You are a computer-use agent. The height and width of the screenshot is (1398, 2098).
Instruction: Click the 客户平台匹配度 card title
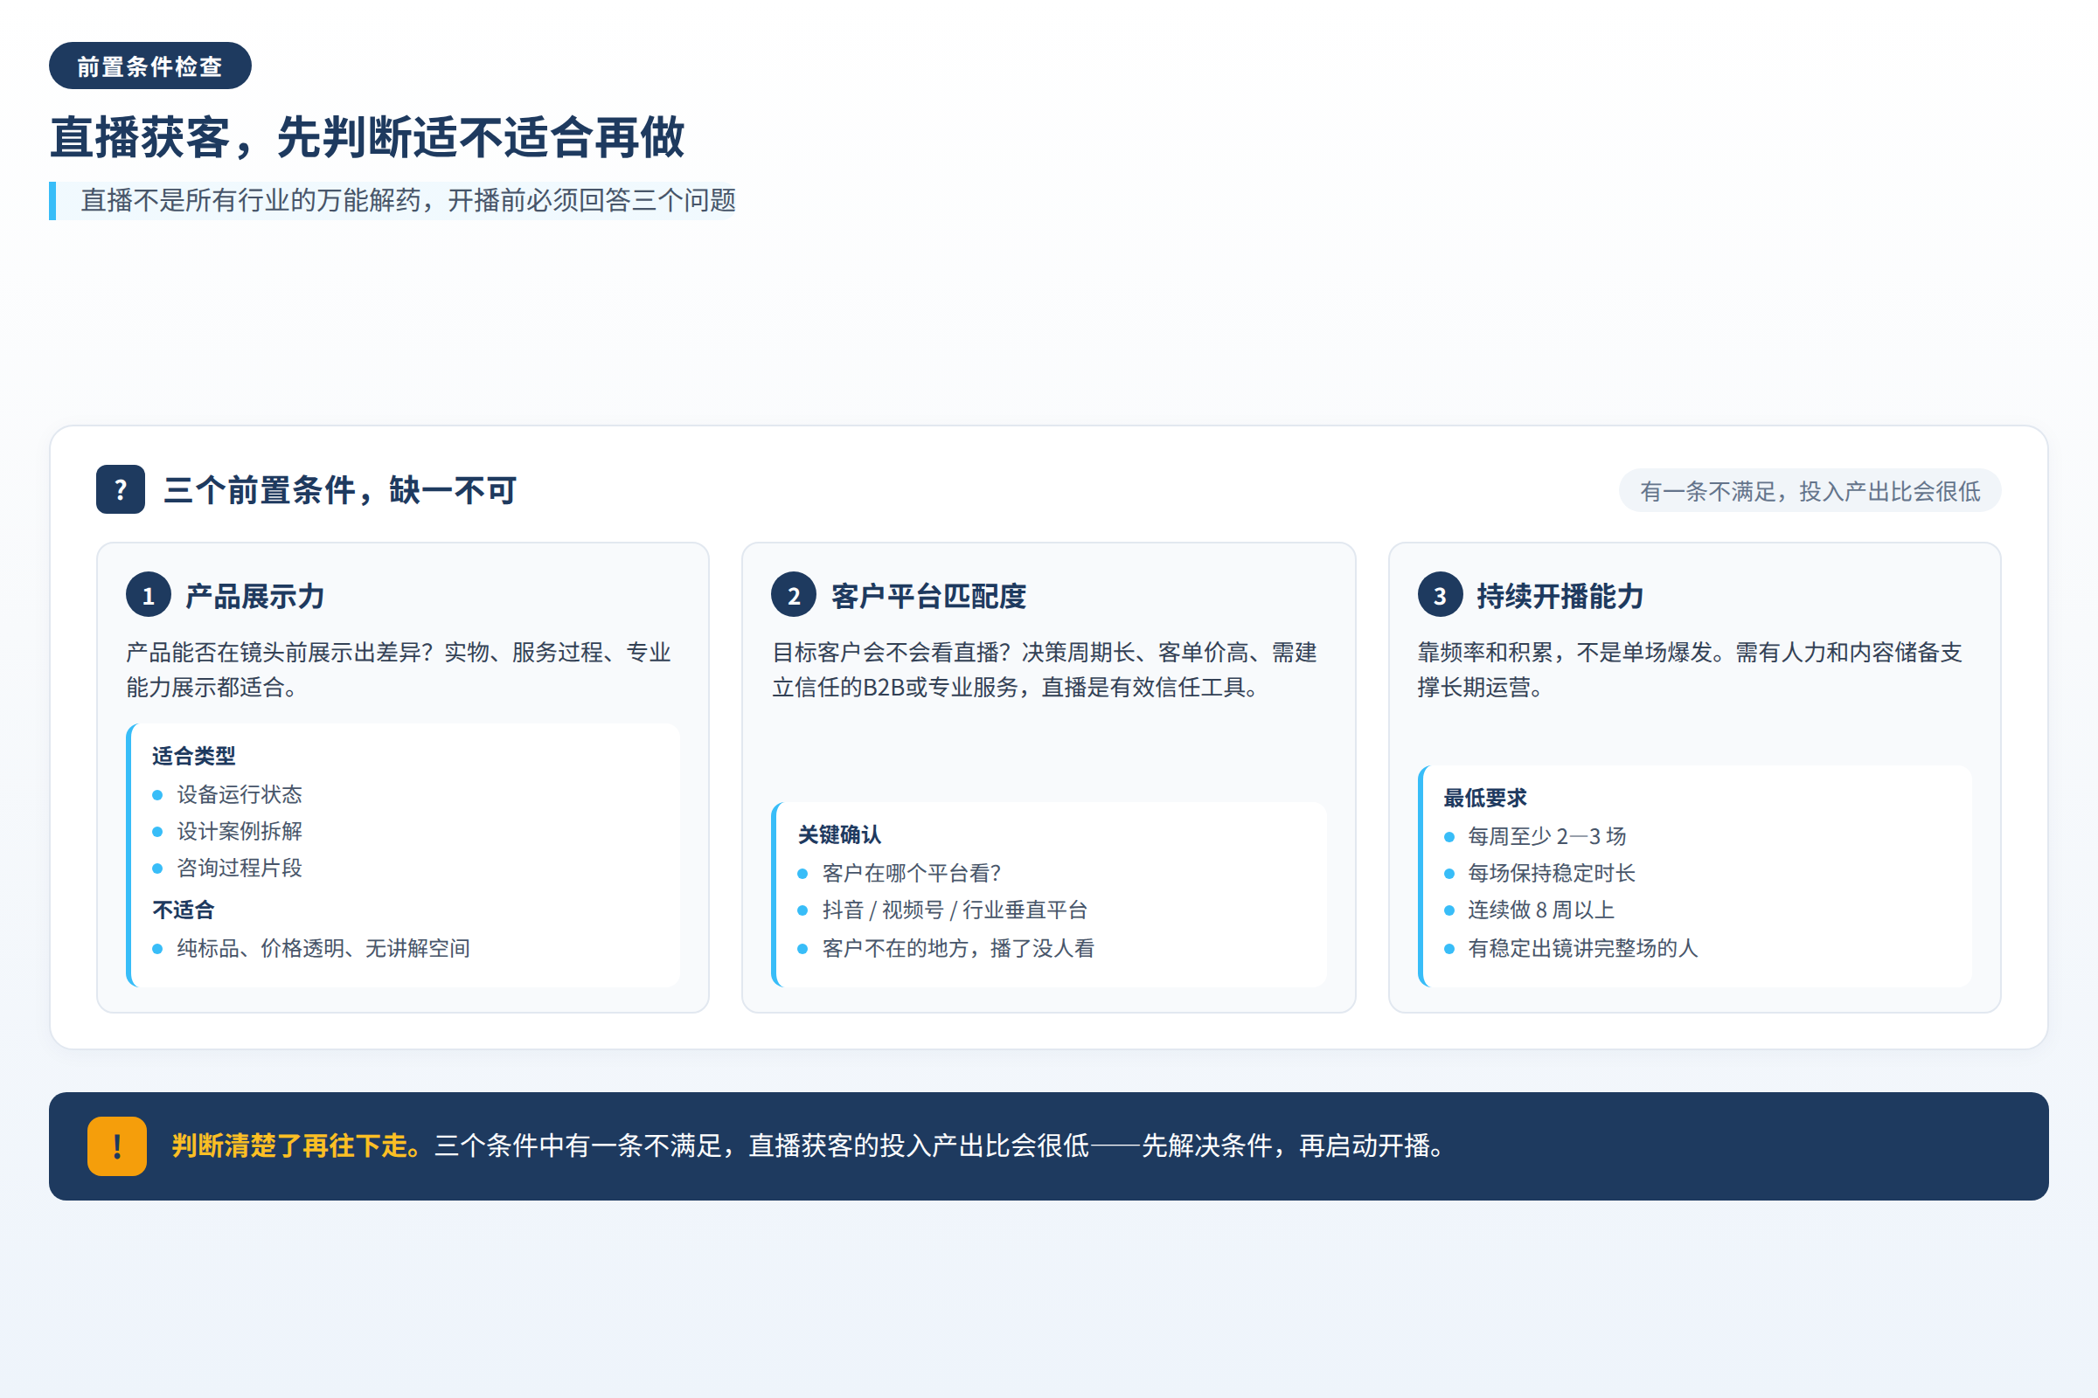(928, 597)
